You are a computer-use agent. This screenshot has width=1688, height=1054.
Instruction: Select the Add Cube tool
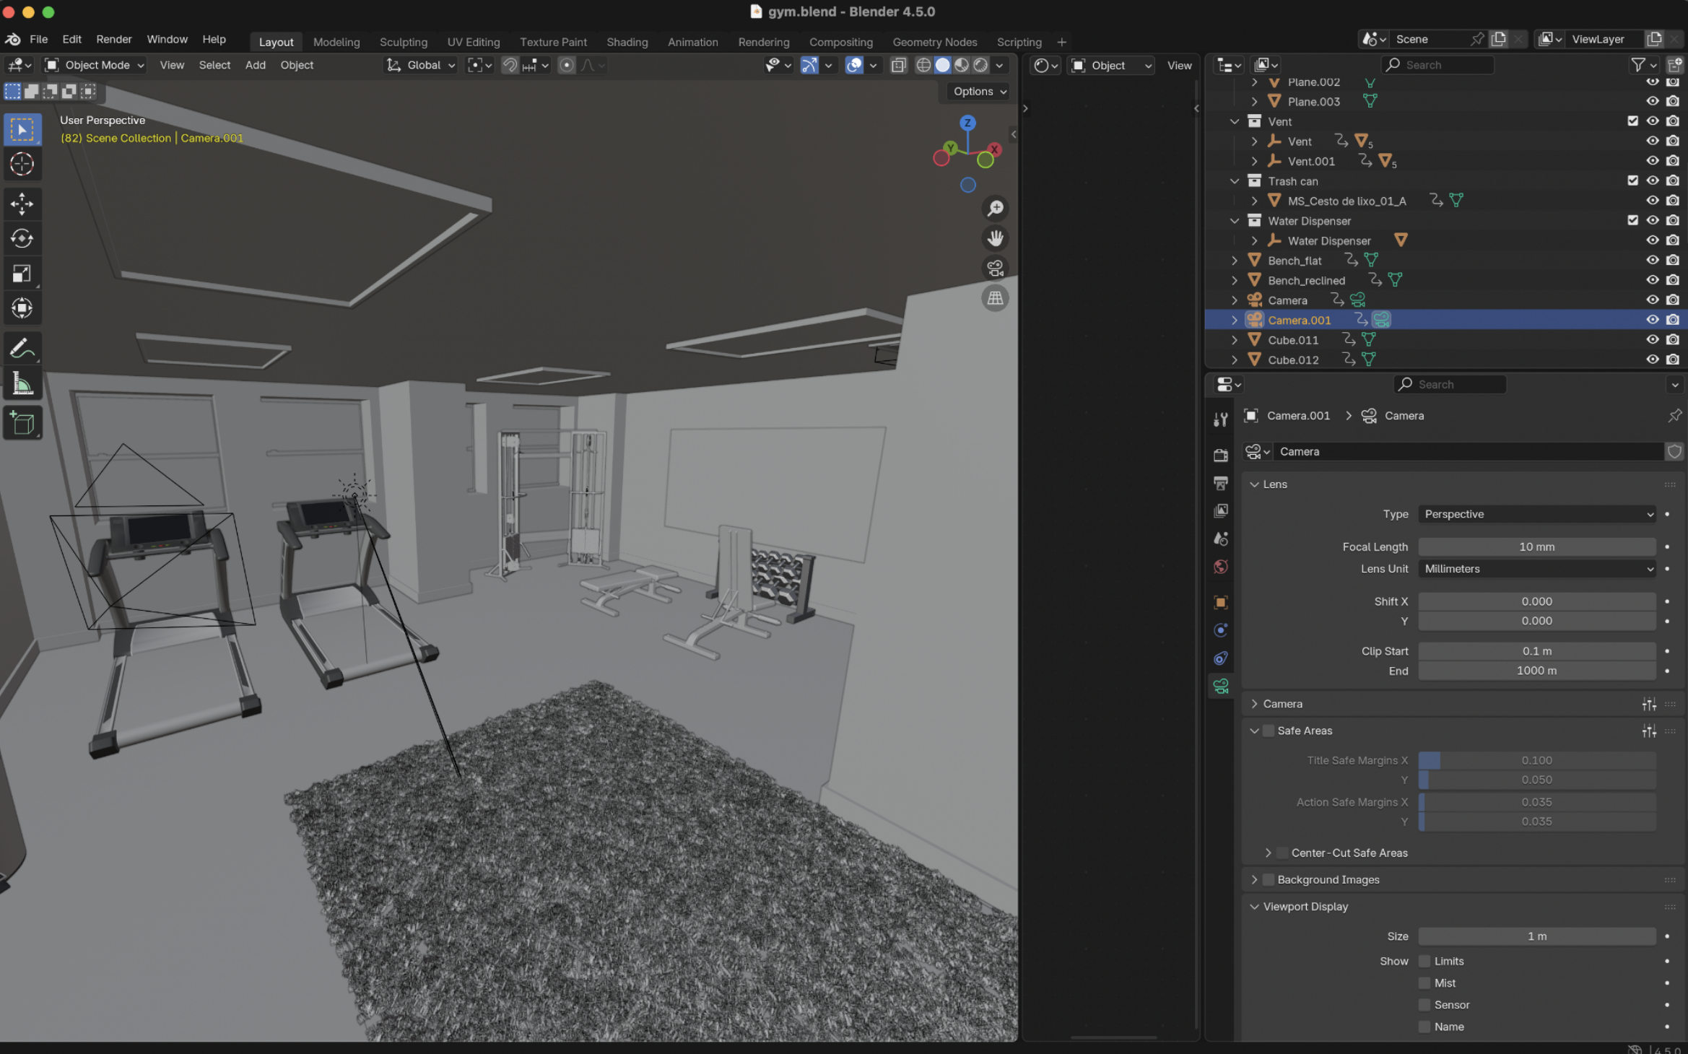click(22, 423)
